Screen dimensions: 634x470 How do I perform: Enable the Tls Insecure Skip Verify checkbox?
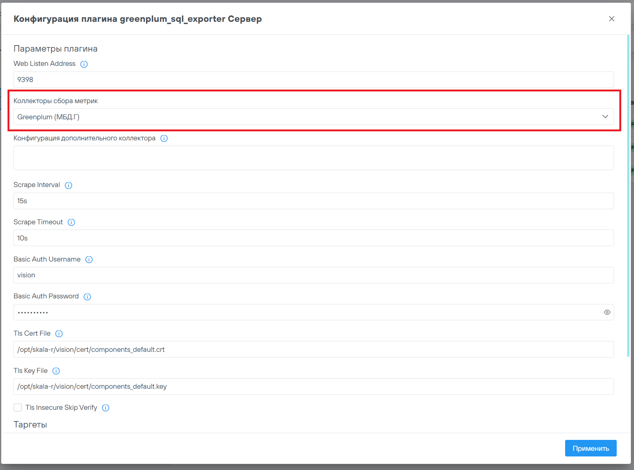(x=18, y=408)
